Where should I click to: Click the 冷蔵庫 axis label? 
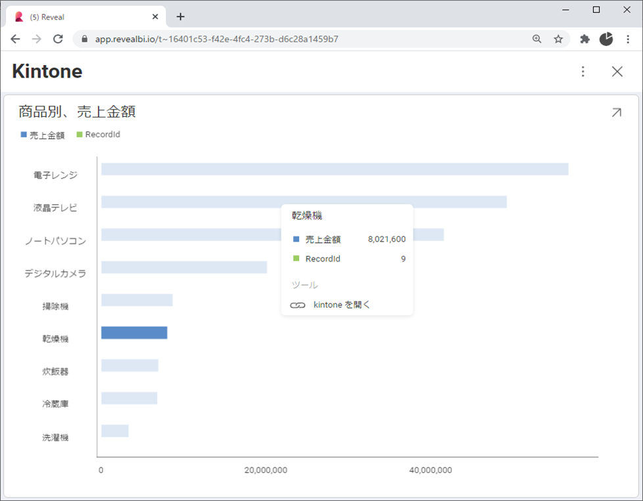click(55, 404)
